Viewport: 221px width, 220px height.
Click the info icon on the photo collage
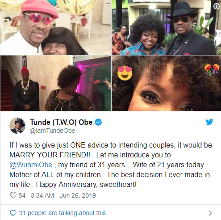coord(217,6)
